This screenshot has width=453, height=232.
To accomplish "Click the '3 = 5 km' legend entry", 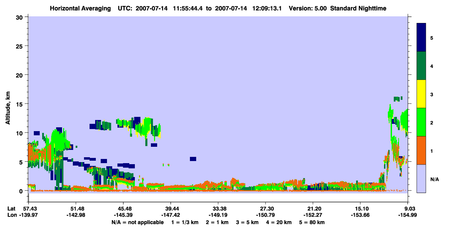I will (x=247, y=222).
